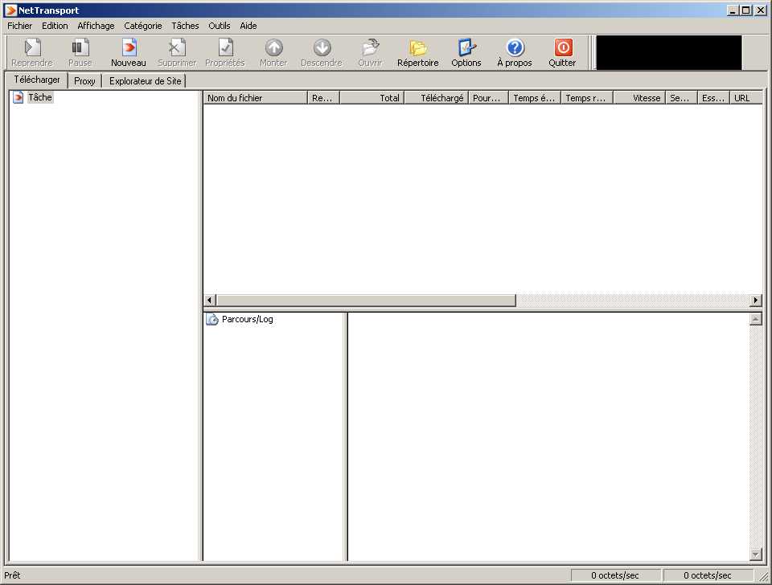Click the black speed graph display

click(668, 52)
